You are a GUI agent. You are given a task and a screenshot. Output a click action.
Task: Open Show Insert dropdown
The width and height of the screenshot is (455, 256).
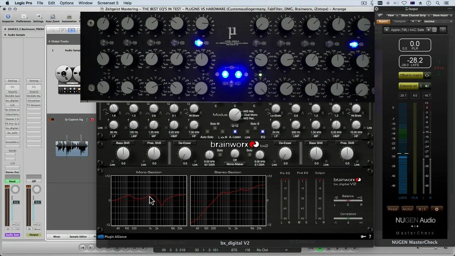coord(442,15)
